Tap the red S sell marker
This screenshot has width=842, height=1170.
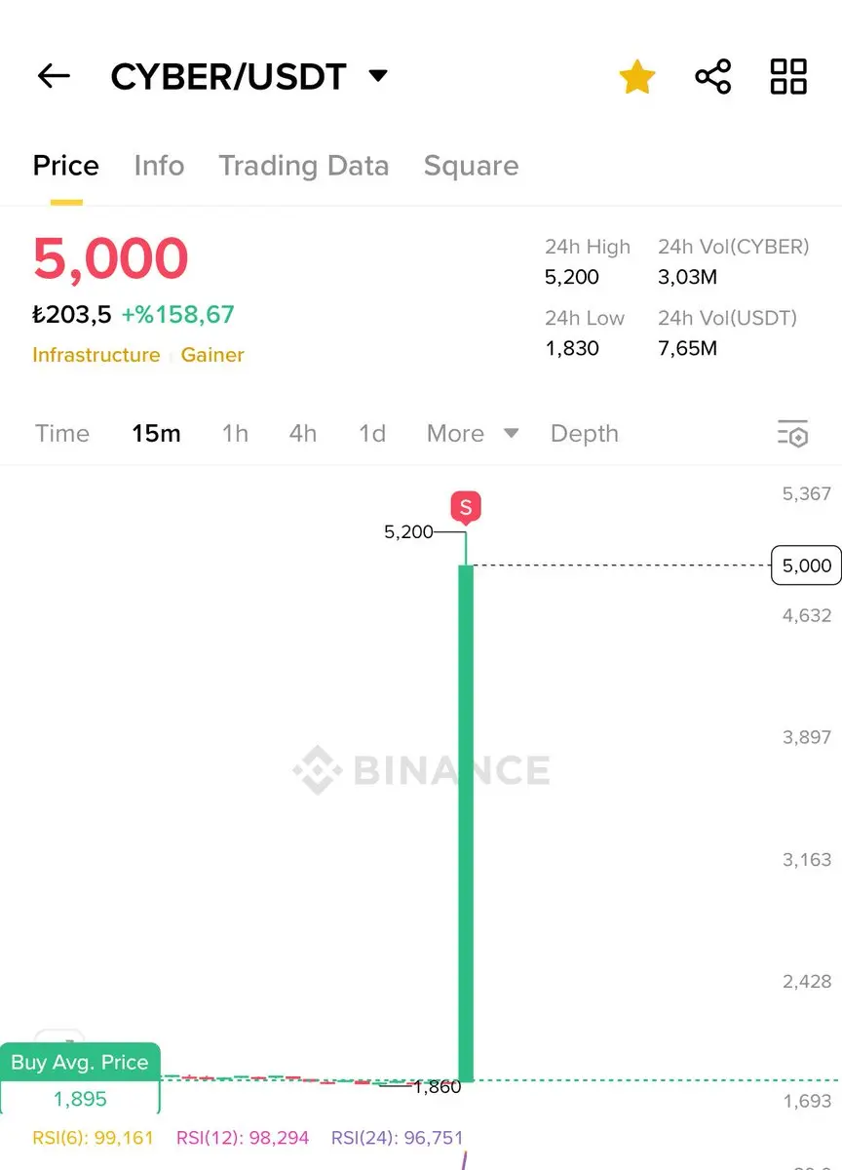(465, 507)
